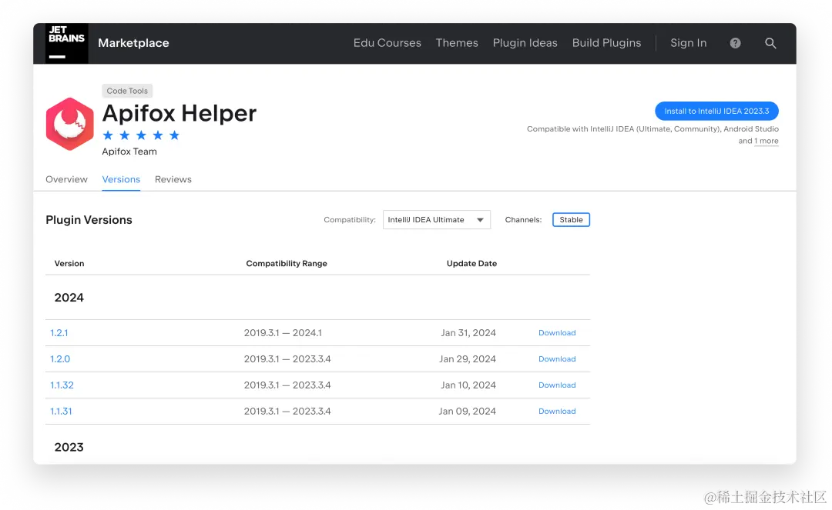Screen dimensions: 832x510
Task: Open Edu Courses in the navigation
Action: pos(387,43)
